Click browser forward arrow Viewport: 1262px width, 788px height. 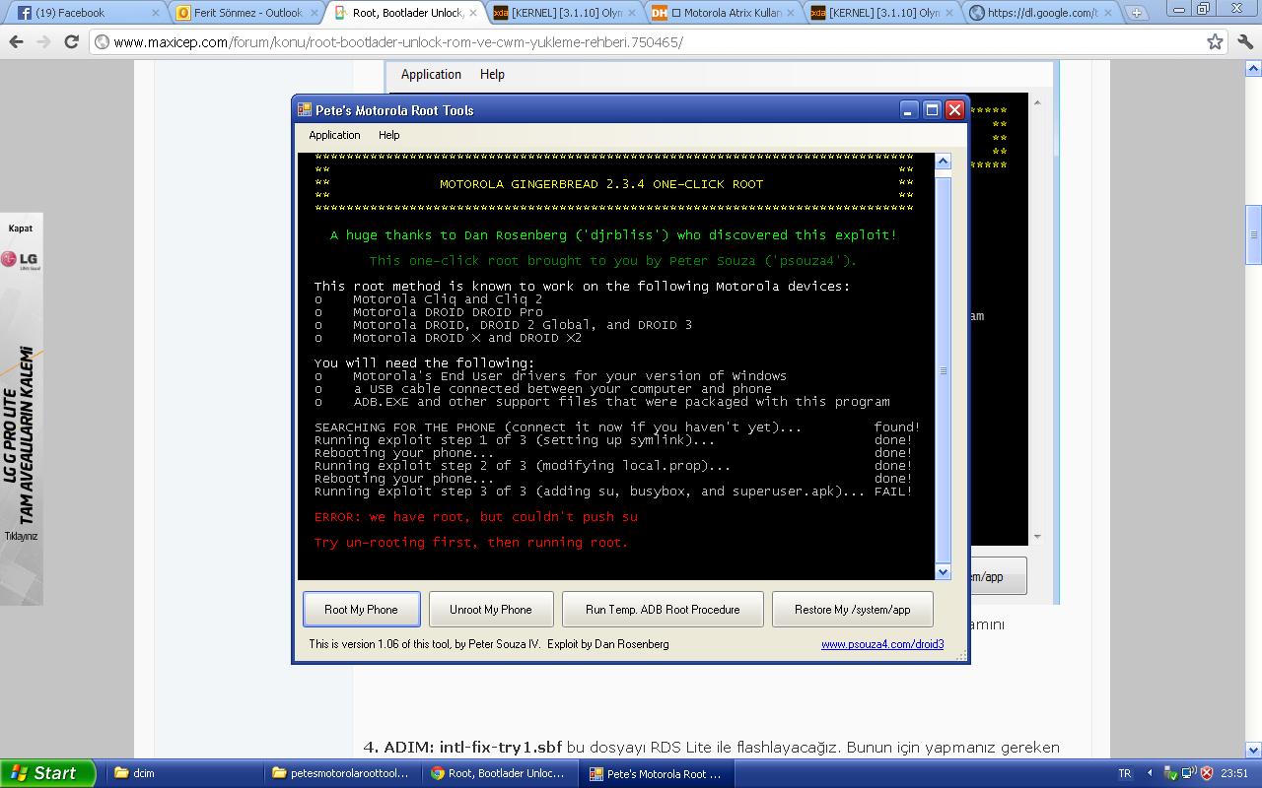[43, 42]
